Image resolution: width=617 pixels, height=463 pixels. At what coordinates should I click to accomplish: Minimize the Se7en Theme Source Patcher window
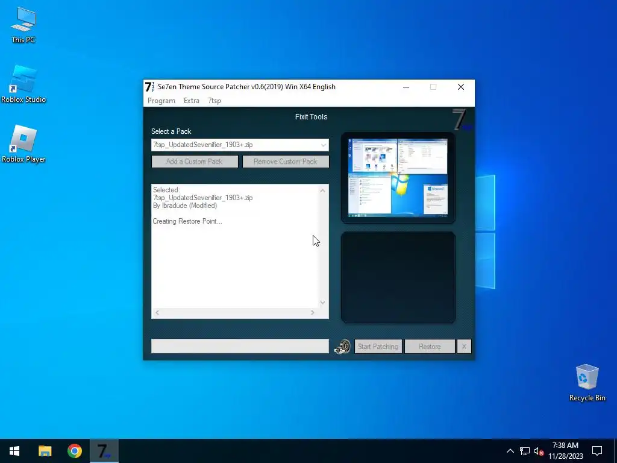406,87
